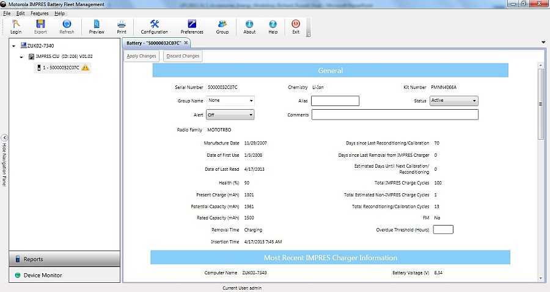Click the Removal Time value Charging
550x292 pixels.
click(253, 230)
